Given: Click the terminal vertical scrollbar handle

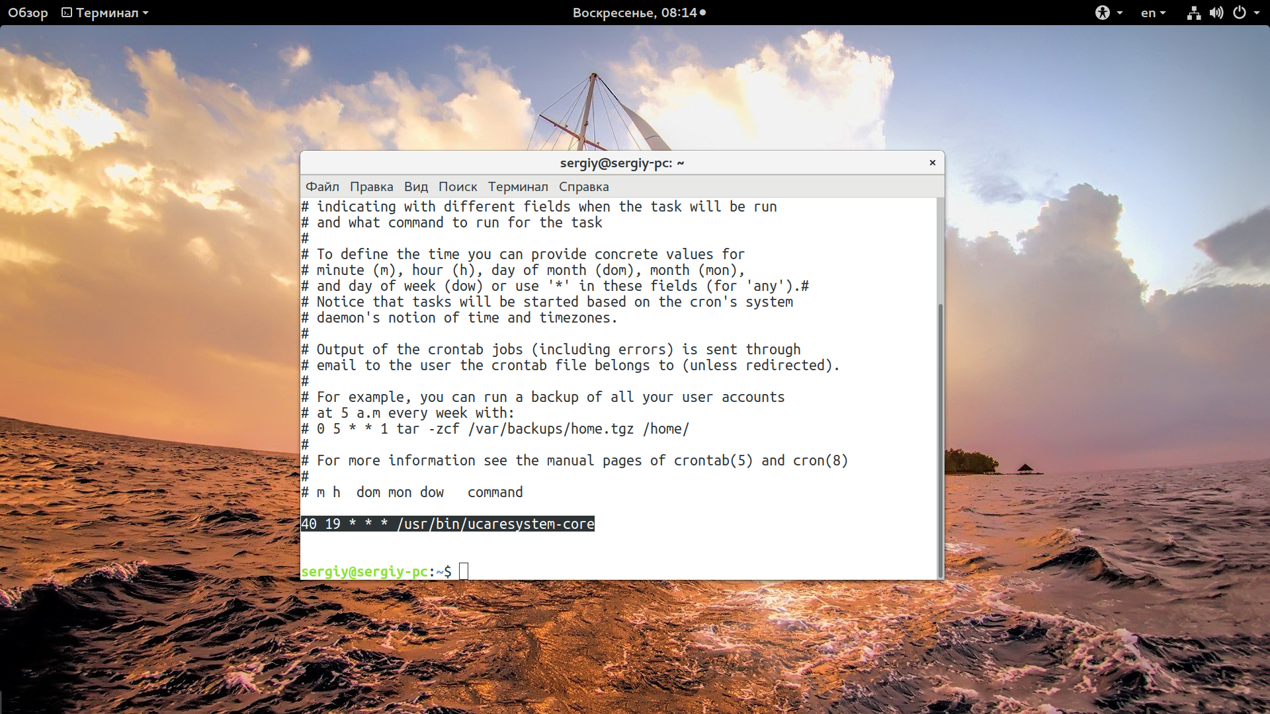Looking at the screenshot, I should [940, 440].
